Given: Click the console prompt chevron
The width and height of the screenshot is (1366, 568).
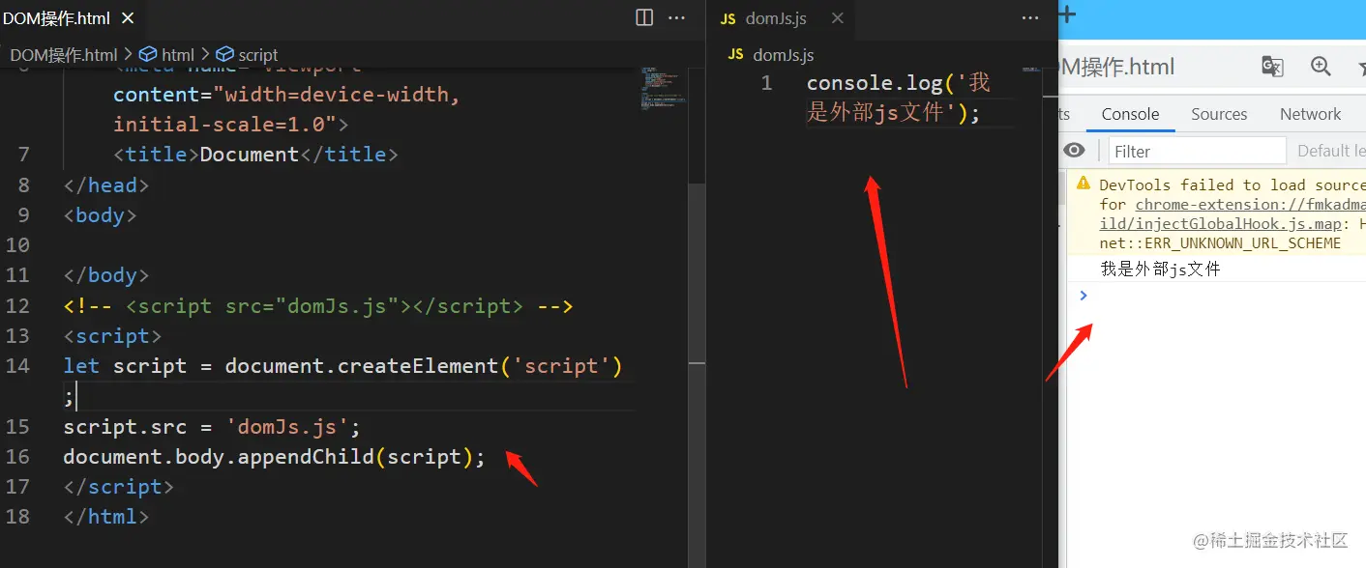Looking at the screenshot, I should coord(1084,295).
